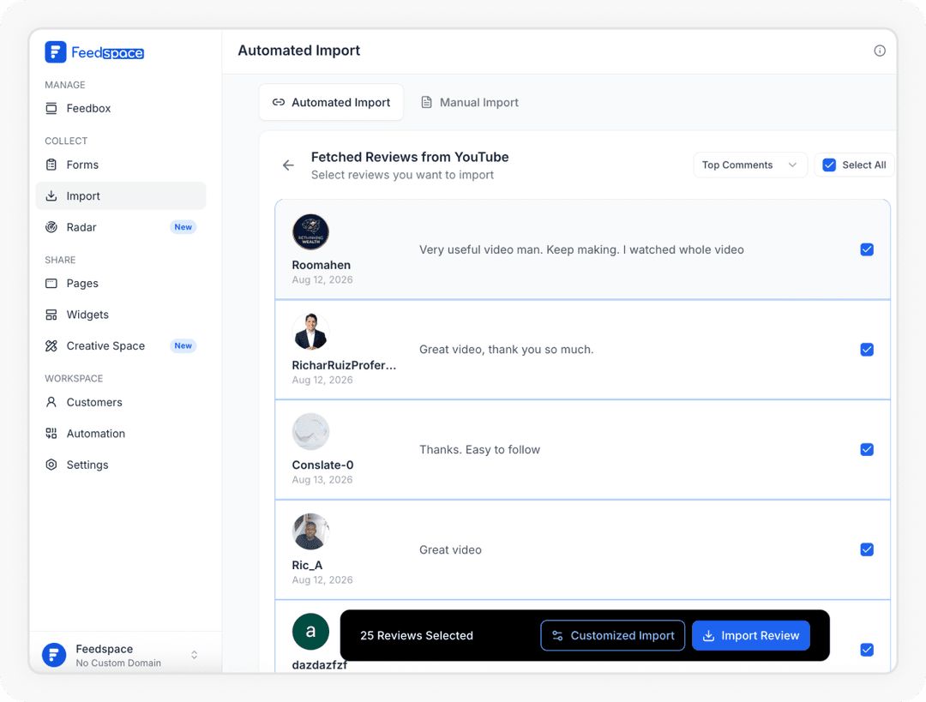Open Feedbox in the sidebar
The image size is (926, 702).
[x=121, y=108]
